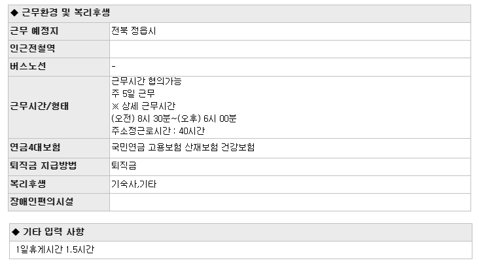Select the 버스노선 label cell
The image size is (479, 269).
59,67
